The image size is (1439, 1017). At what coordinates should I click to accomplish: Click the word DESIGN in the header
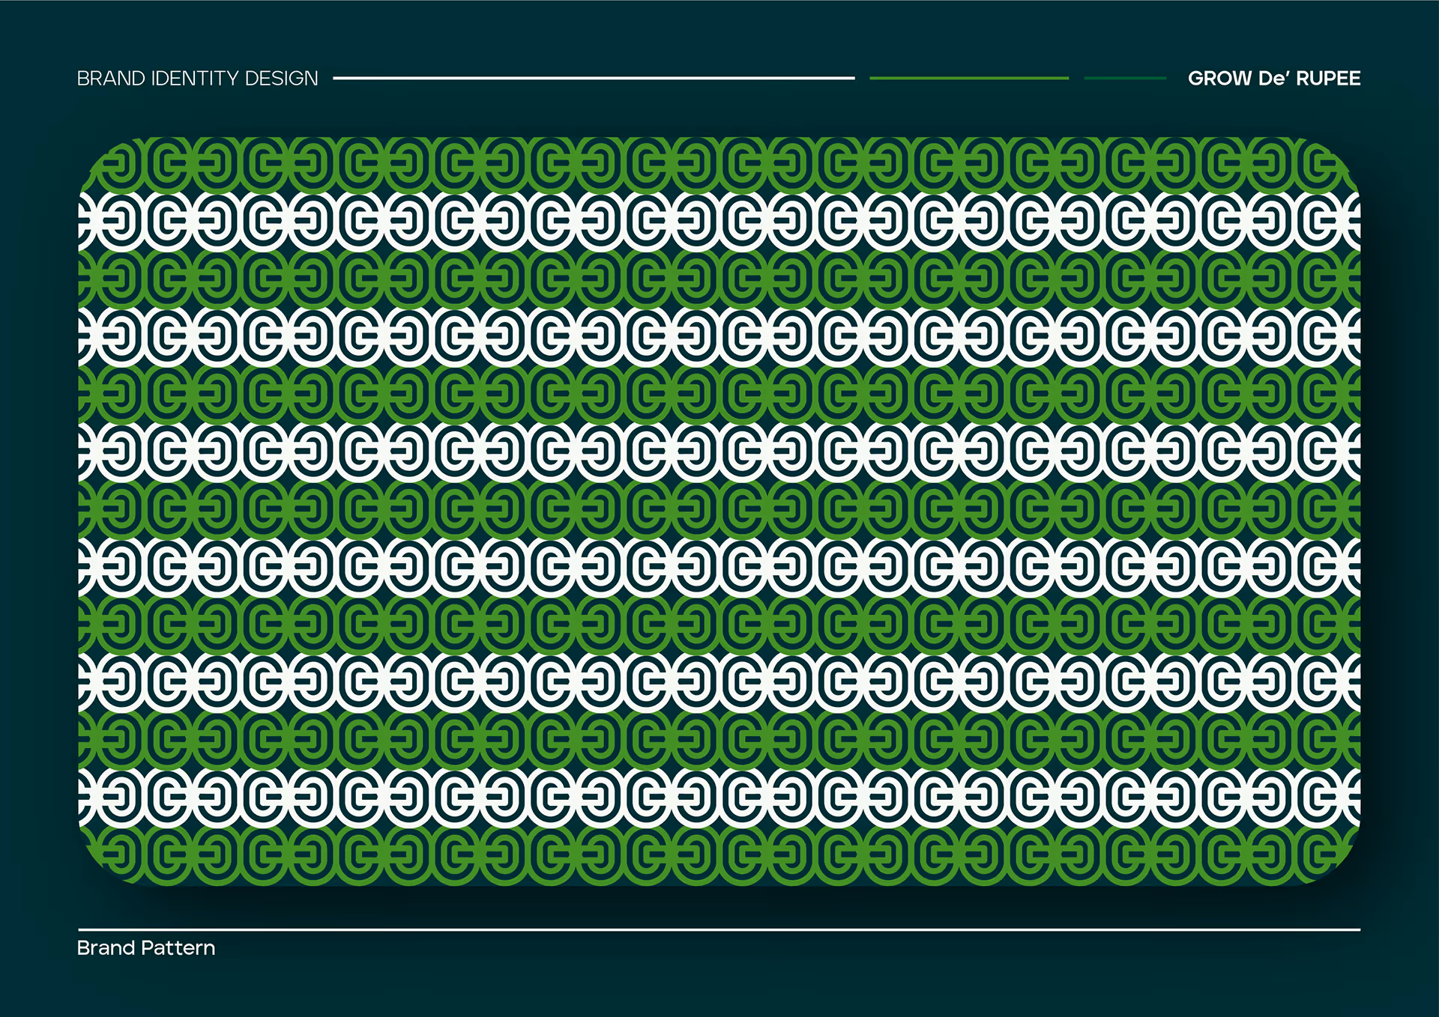(x=281, y=78)
